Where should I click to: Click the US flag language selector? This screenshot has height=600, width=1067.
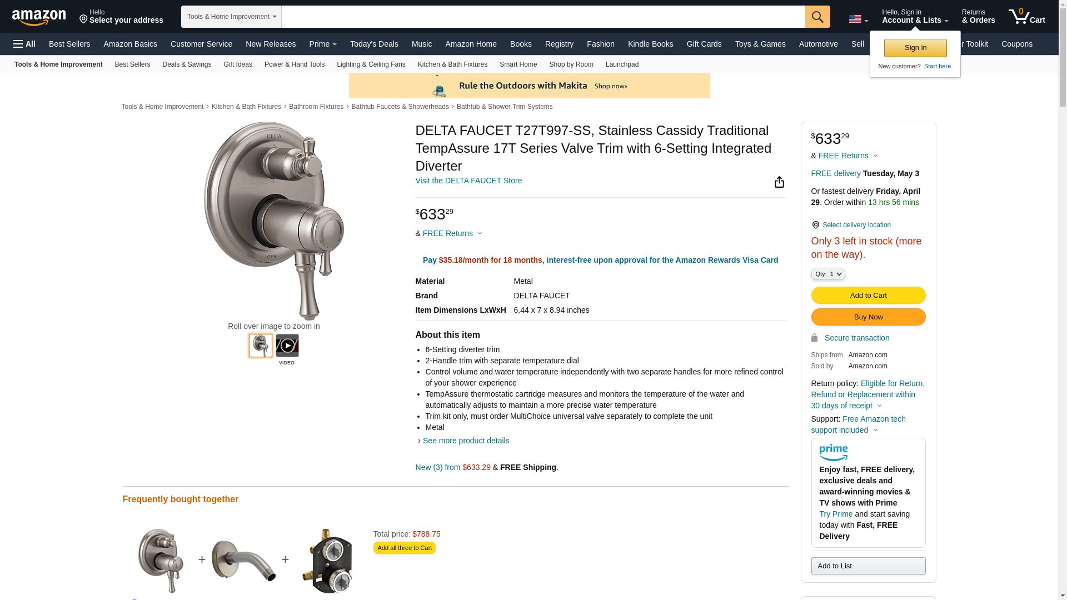click(858, 19)
